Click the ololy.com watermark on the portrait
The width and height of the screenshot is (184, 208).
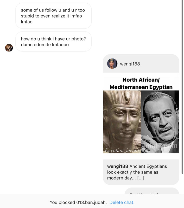pos(159,146)
